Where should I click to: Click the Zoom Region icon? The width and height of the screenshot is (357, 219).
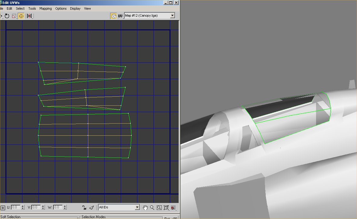159,207
